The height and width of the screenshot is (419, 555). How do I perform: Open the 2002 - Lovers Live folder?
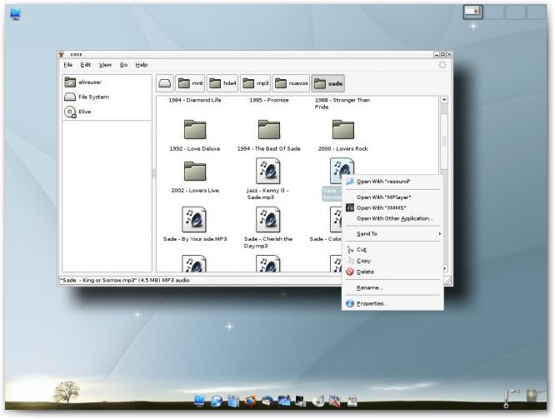pyautogui.click(x=195, y=171)
